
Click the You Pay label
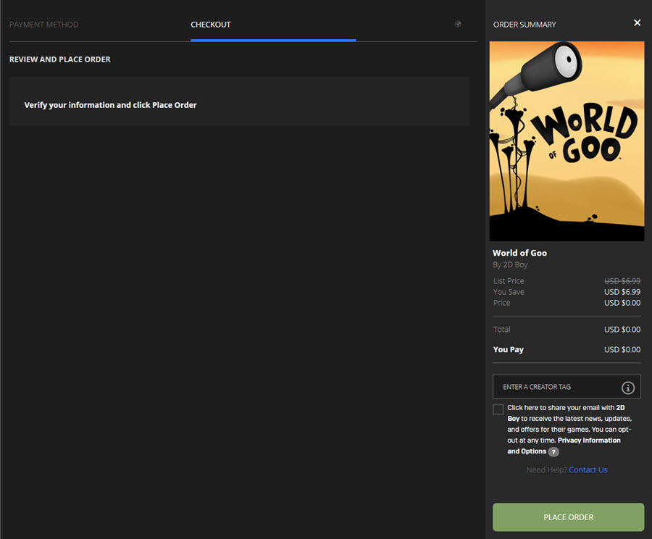[x=508, y=350]
